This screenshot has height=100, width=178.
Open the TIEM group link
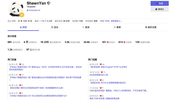tap(107, 21)
